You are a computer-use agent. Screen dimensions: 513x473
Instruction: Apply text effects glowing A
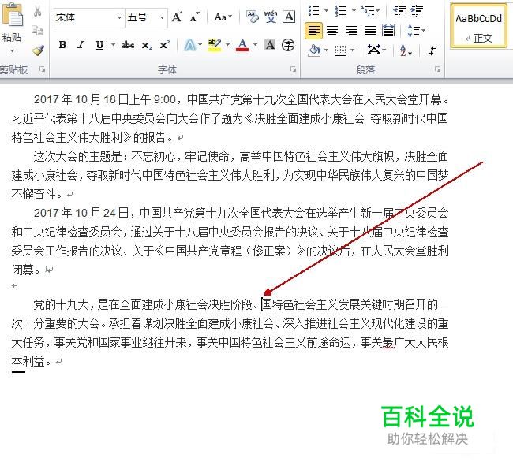pyautogui.click(x=189, y=45)
